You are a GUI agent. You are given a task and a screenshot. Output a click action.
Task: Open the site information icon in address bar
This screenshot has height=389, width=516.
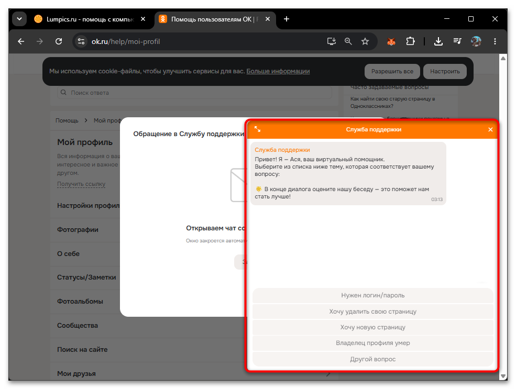[x=81, y=41]
